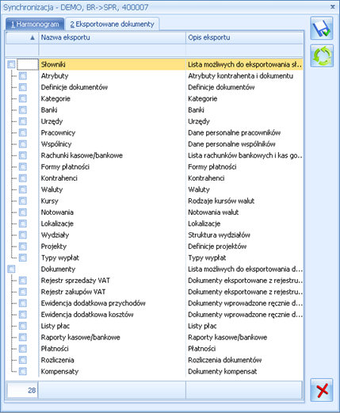This screenshot has width=340, height=413.
Task: Click the row count 28 footer
Action: [23, 390]
